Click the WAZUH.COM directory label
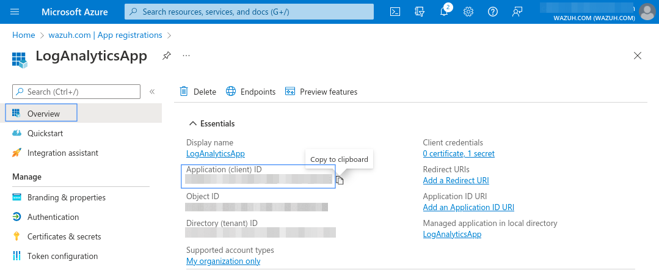The image size is (659, 270). coord(594,18)
